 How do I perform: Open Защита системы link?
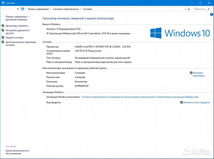click(x=15, y=37)
